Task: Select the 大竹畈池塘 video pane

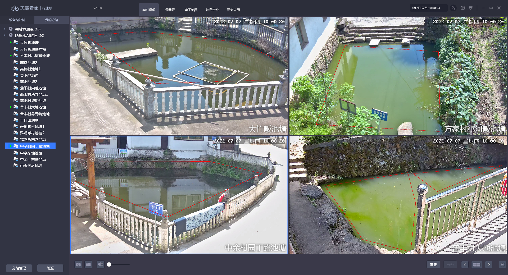Action: (179, 76)
